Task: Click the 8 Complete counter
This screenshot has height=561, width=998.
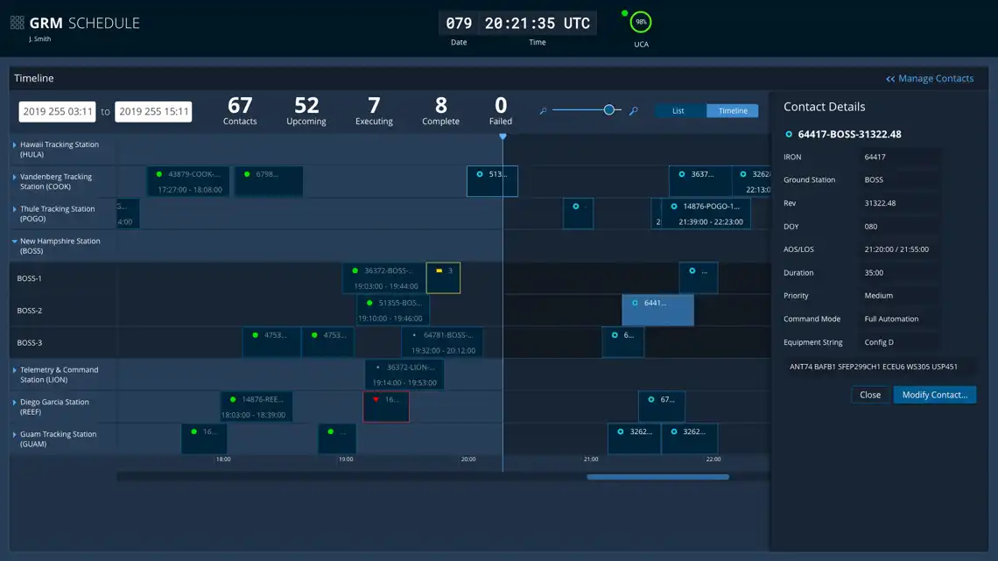Action: (440, 110)
